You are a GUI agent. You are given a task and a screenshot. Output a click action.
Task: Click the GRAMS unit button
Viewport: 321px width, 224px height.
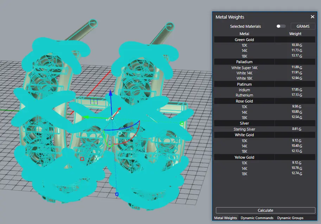click(303, 26)
